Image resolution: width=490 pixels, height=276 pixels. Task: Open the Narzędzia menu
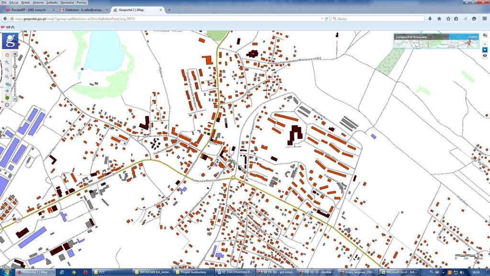pos(67,2)
